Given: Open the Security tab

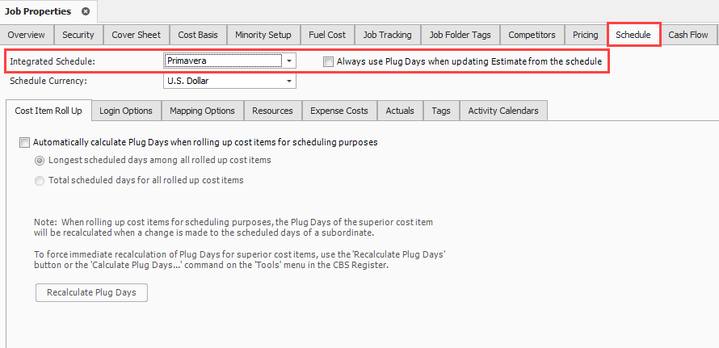Looking at the screenshot, I should [78, 35].
